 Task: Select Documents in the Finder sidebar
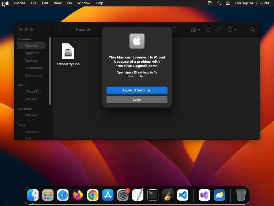31,68
